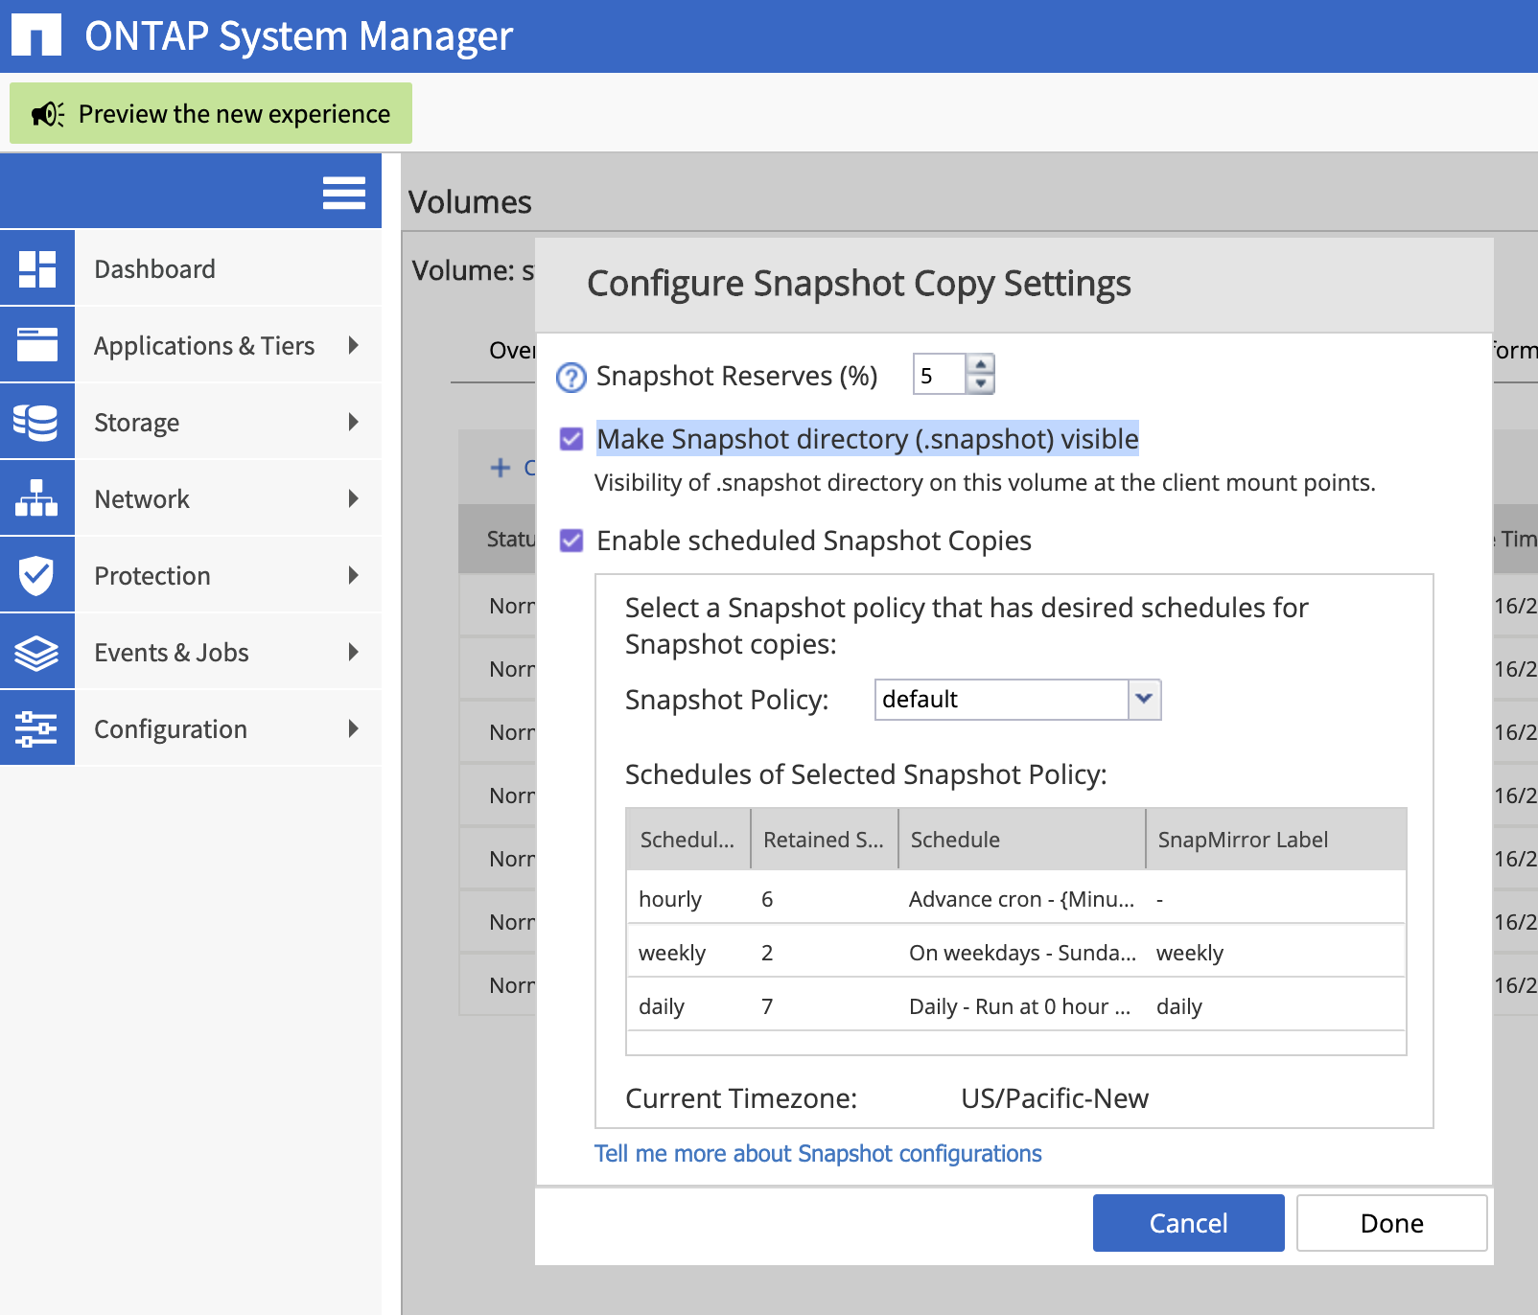This screenshot has height=1315, width=1538.
Task: Expand the Configuration submenu arrow
Action: pyautogui.click(x=354, y=728)
